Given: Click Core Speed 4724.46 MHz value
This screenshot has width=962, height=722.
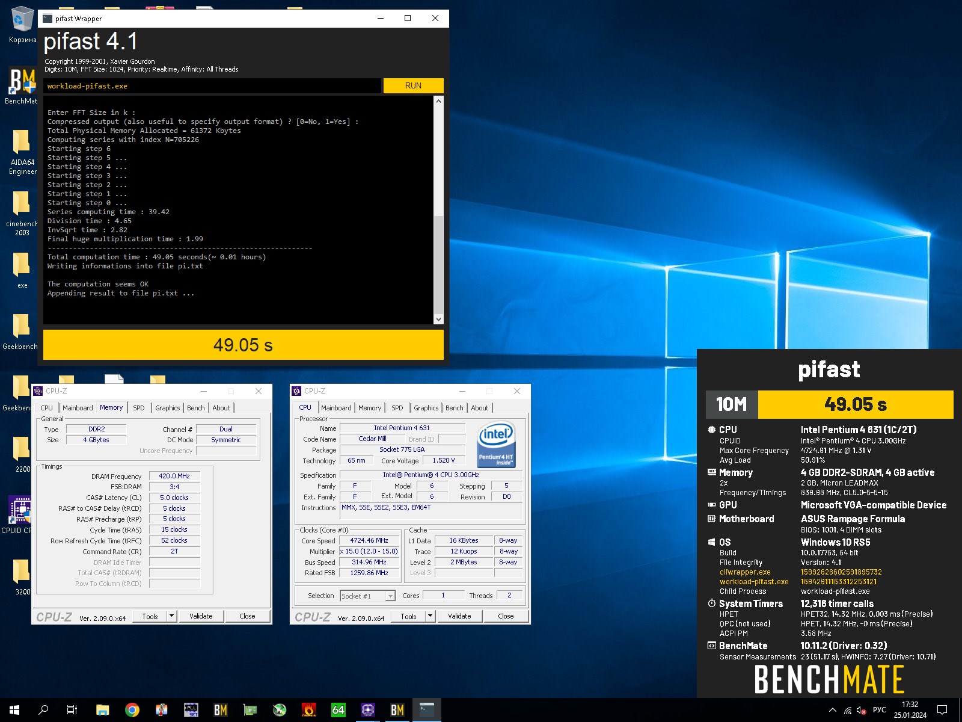Looking at the screenshot, I should point(369,540).
